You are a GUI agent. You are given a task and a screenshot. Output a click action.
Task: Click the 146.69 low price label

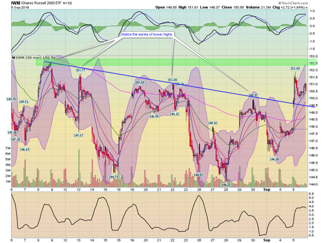(25, 150)
